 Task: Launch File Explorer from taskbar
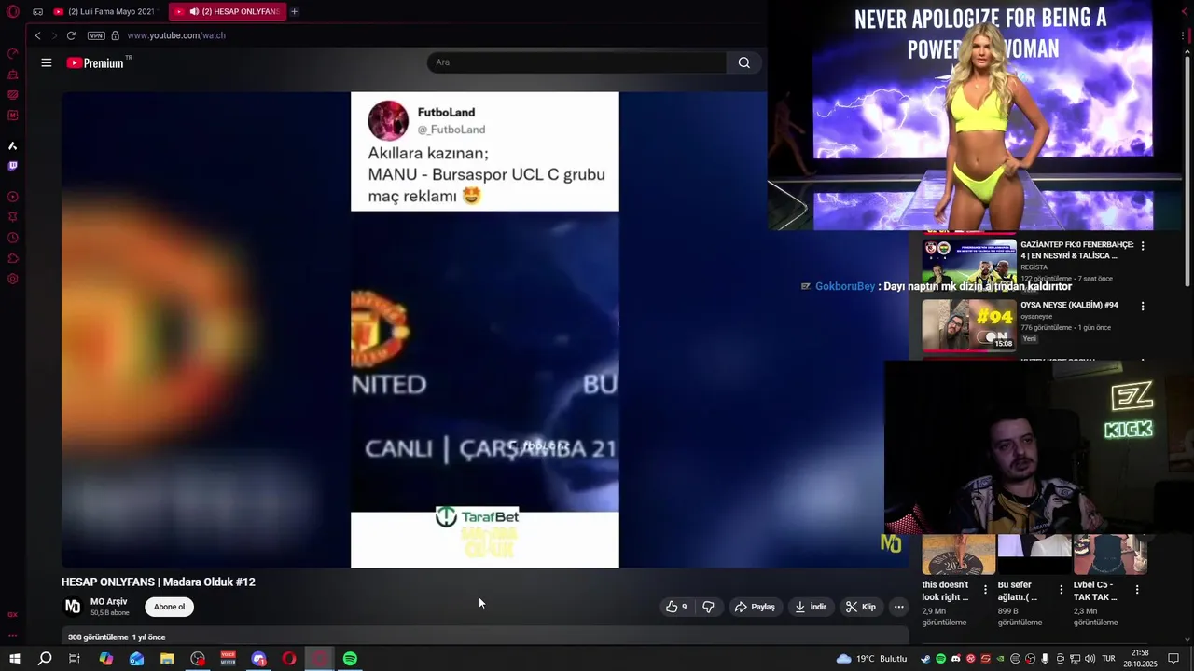[167, 659]
